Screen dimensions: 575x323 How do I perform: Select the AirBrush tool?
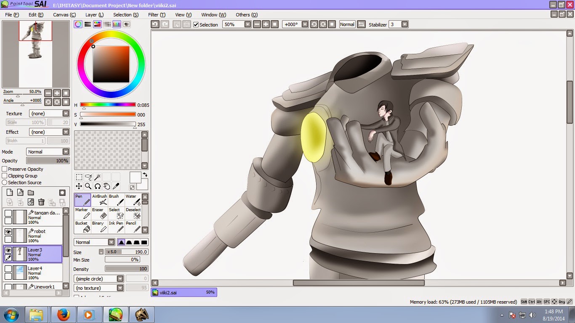coord(99,200)
